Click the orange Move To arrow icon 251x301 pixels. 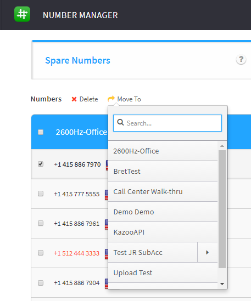pyautogui.click(x=111, y=99)
